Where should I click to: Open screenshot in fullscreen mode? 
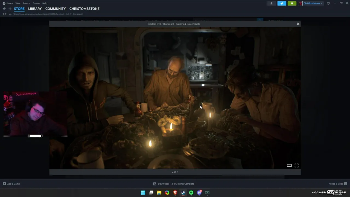click(296, 165)
